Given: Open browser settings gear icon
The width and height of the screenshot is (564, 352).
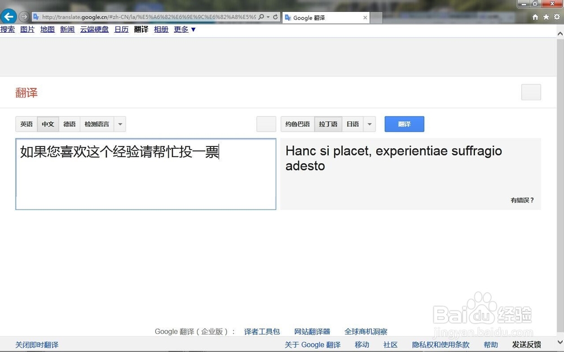Looking at the screenshot, I should [557, 17].
